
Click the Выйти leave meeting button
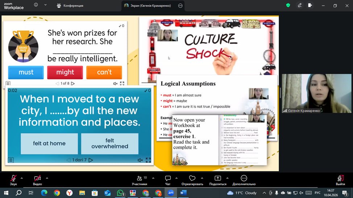coord(340,180)
